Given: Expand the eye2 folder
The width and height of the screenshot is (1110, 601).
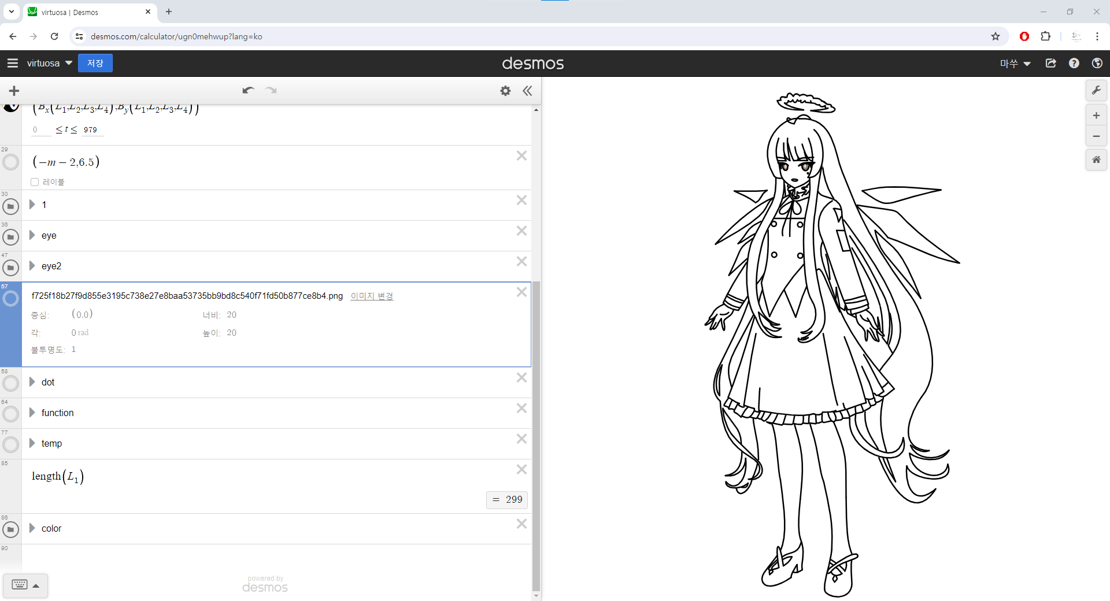Looking at the screenshot, I should pos(32,266).
